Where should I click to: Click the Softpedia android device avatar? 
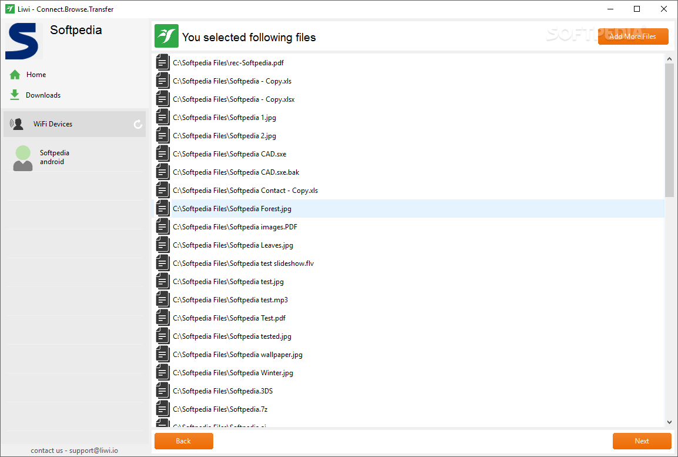click(23, 158)
